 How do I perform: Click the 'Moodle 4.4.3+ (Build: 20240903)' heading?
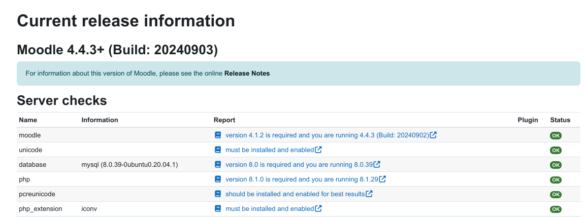click(117, 50)
